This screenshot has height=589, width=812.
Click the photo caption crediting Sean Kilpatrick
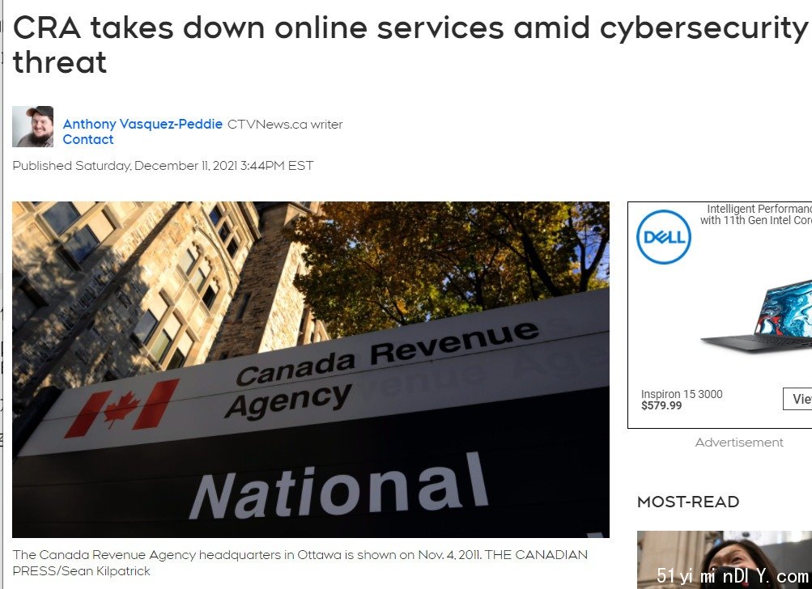(300, 562)
